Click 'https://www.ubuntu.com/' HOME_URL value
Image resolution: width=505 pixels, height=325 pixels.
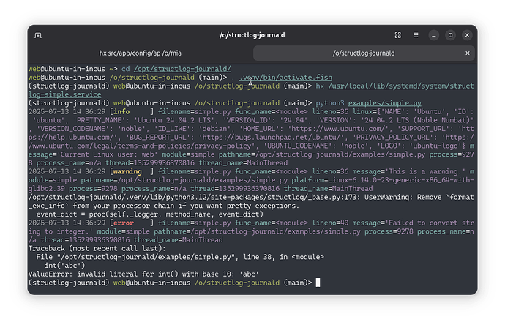(x=338, y=129)
